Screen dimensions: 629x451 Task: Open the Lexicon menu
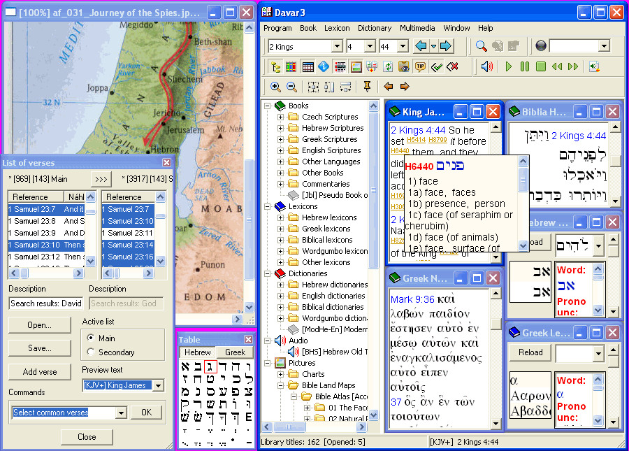(x=337, y=28)
